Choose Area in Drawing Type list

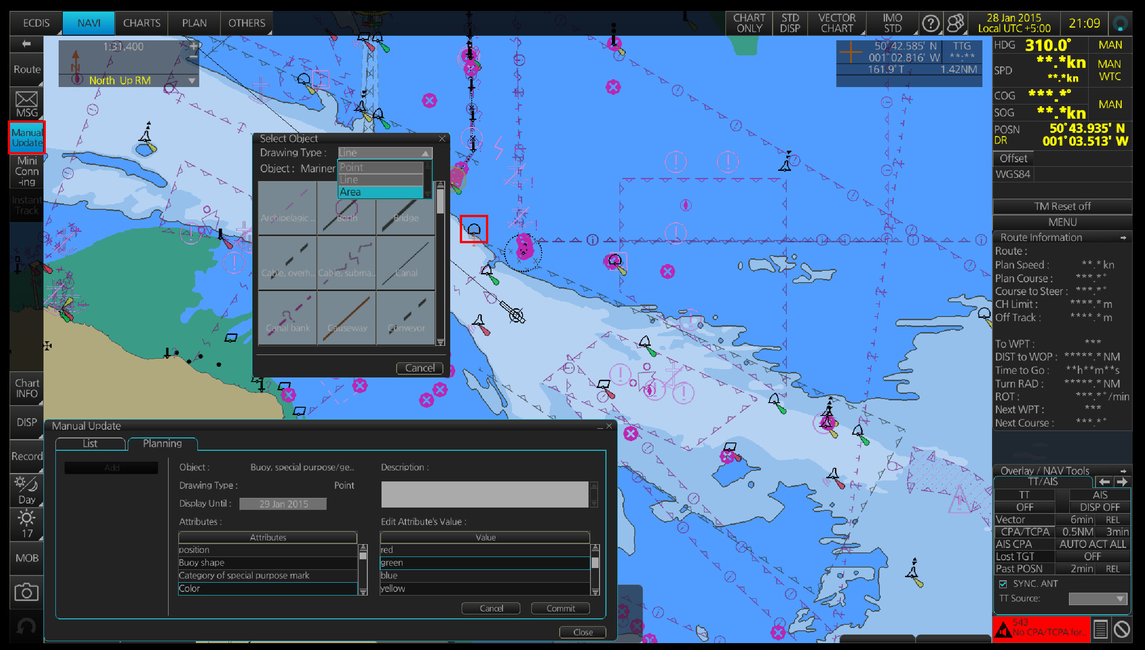[381, 192]
